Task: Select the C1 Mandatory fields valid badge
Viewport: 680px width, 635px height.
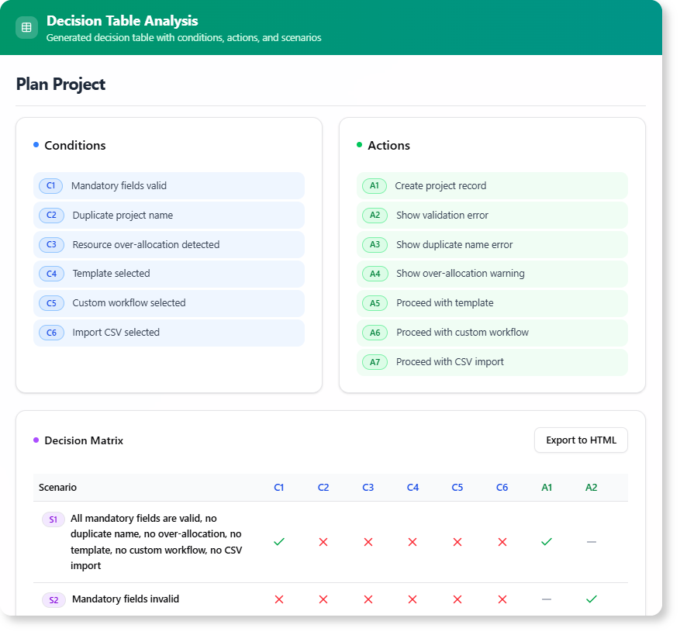Action: [x=51, y=185]
